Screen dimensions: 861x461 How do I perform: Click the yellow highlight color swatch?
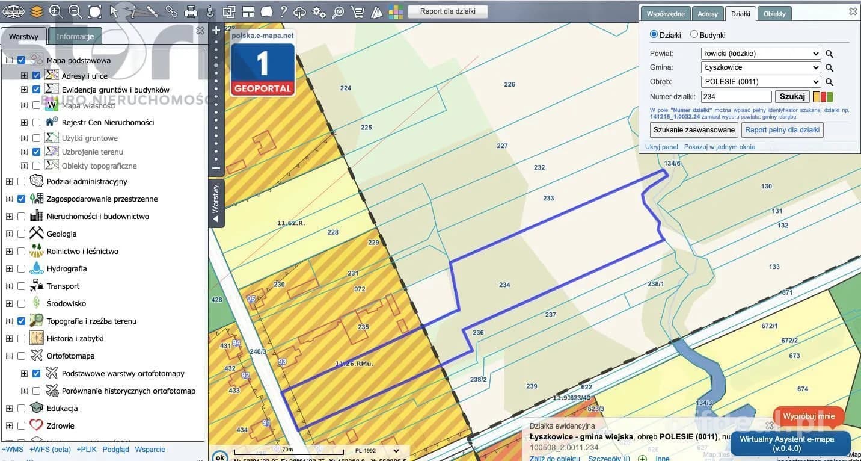pyautogui.click(x=817, y=97)
